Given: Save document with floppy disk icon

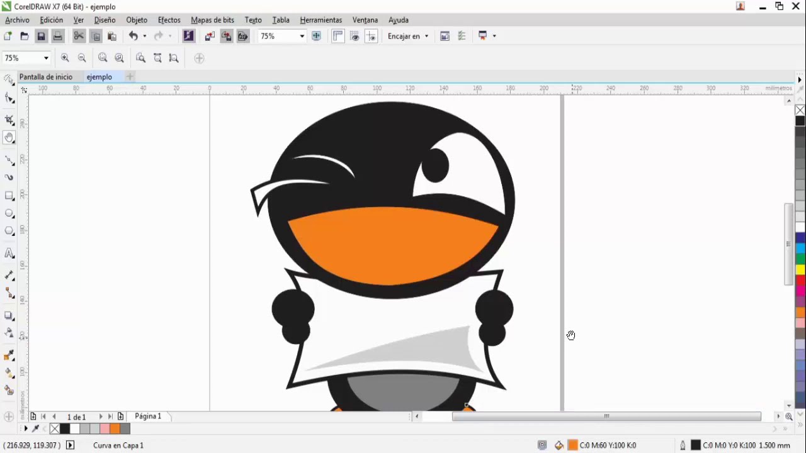Looking at the screenshot, I should [41, 36].
